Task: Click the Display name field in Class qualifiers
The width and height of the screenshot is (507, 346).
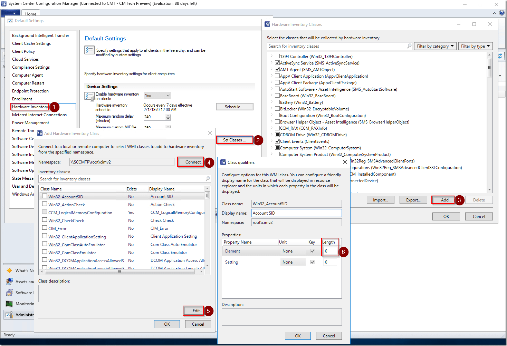Action: pos(296,213)
